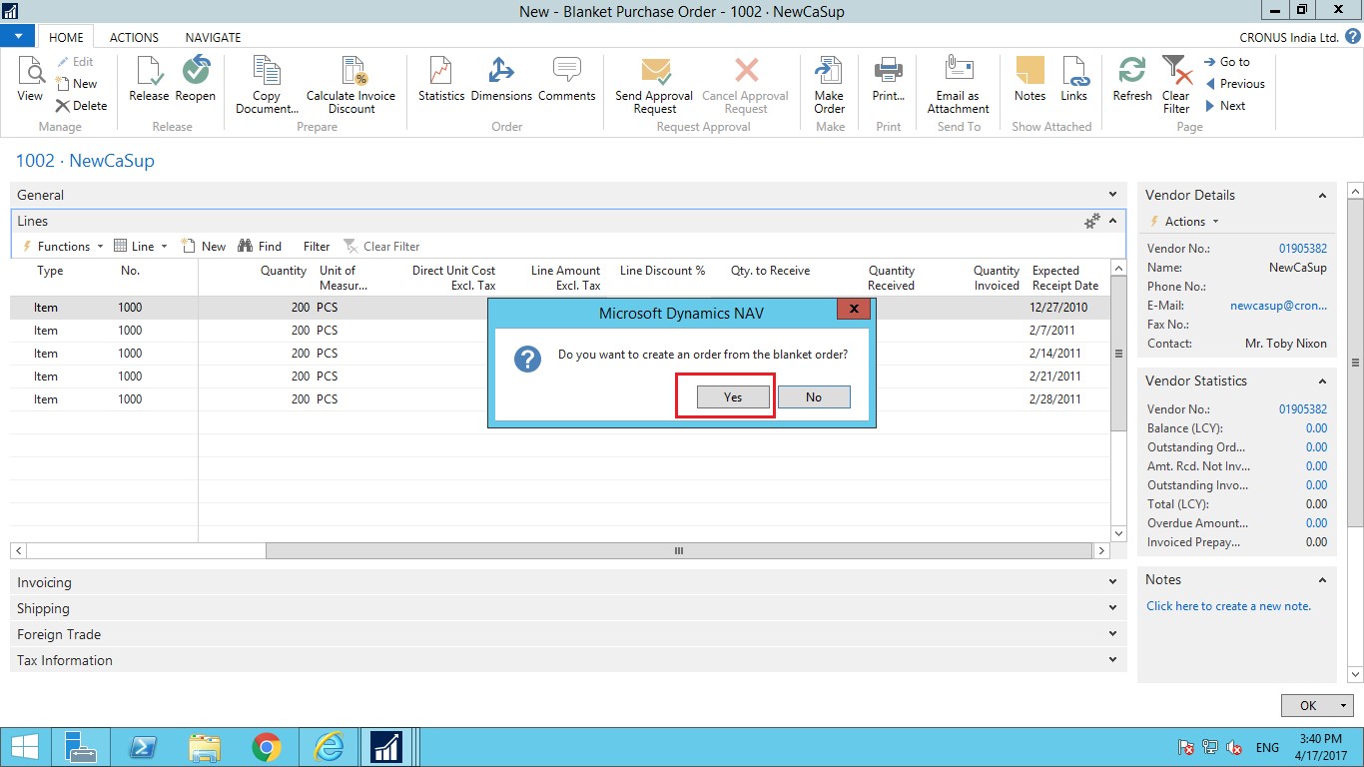
Task: Click the Refresh icon
Action: pyautogui.click(x=1132, y=80)
